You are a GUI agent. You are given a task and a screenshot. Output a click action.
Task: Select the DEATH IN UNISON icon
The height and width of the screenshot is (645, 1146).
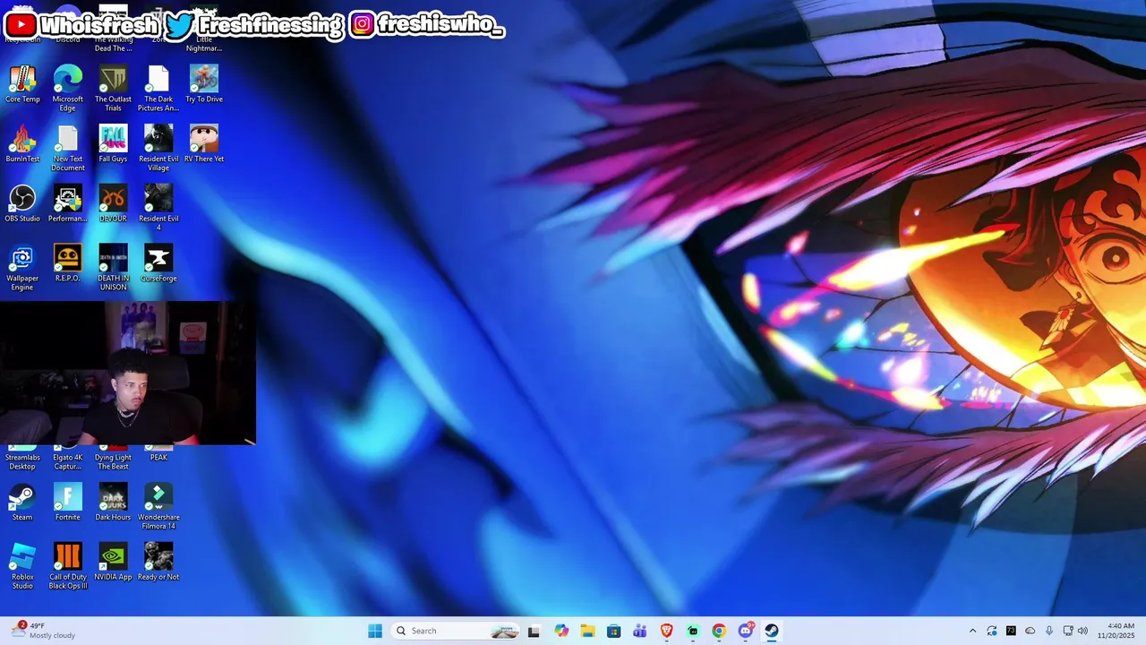tap(113, 267)
